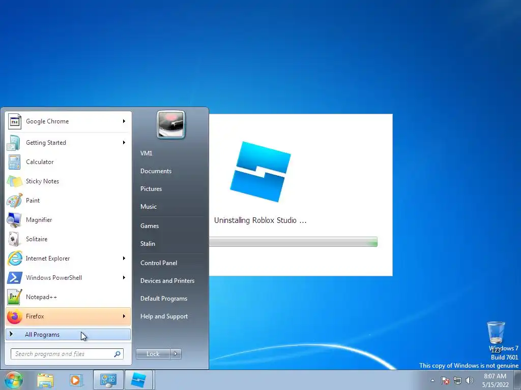Click the Roblox Studio logo in uninstaller
The image size is (521, 390).
click(260, 172)
